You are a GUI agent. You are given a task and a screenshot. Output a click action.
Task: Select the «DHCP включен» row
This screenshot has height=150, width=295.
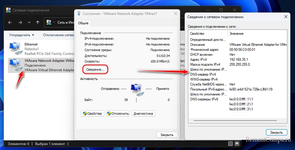237,55
